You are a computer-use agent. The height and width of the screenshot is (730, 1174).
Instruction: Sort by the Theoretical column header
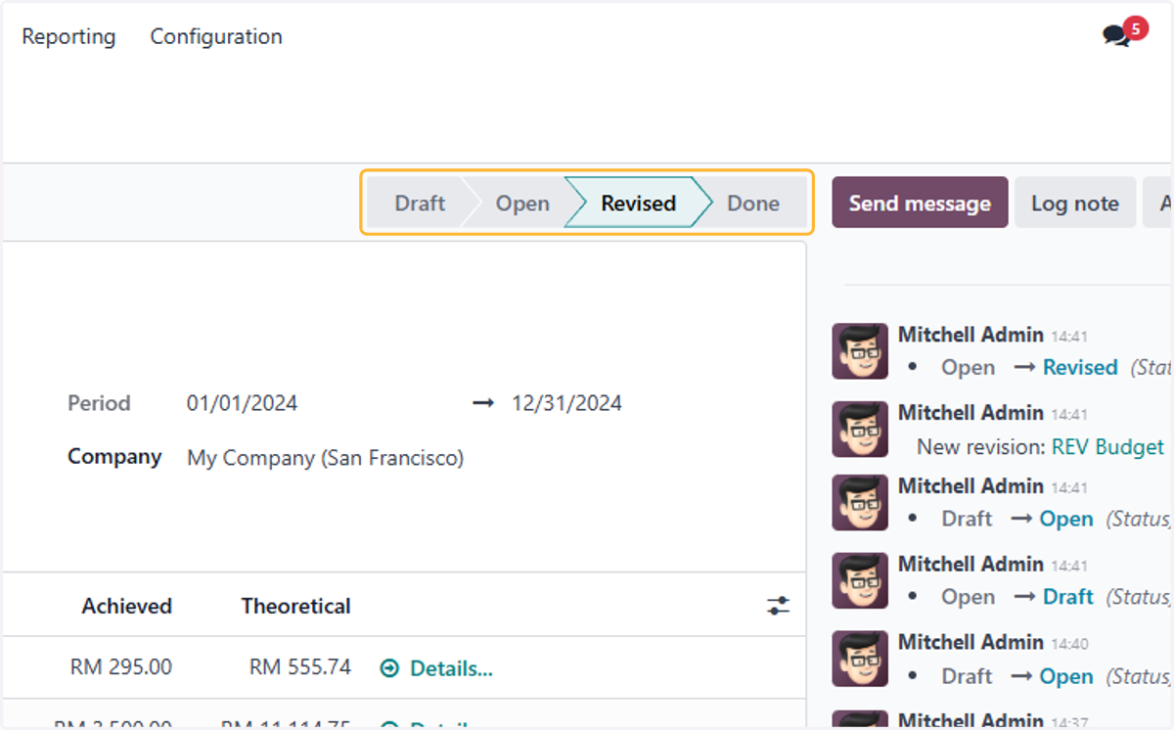click(296, 606)
